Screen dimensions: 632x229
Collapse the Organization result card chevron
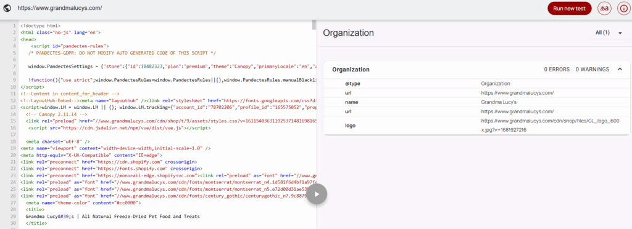(x=620, y=69)
